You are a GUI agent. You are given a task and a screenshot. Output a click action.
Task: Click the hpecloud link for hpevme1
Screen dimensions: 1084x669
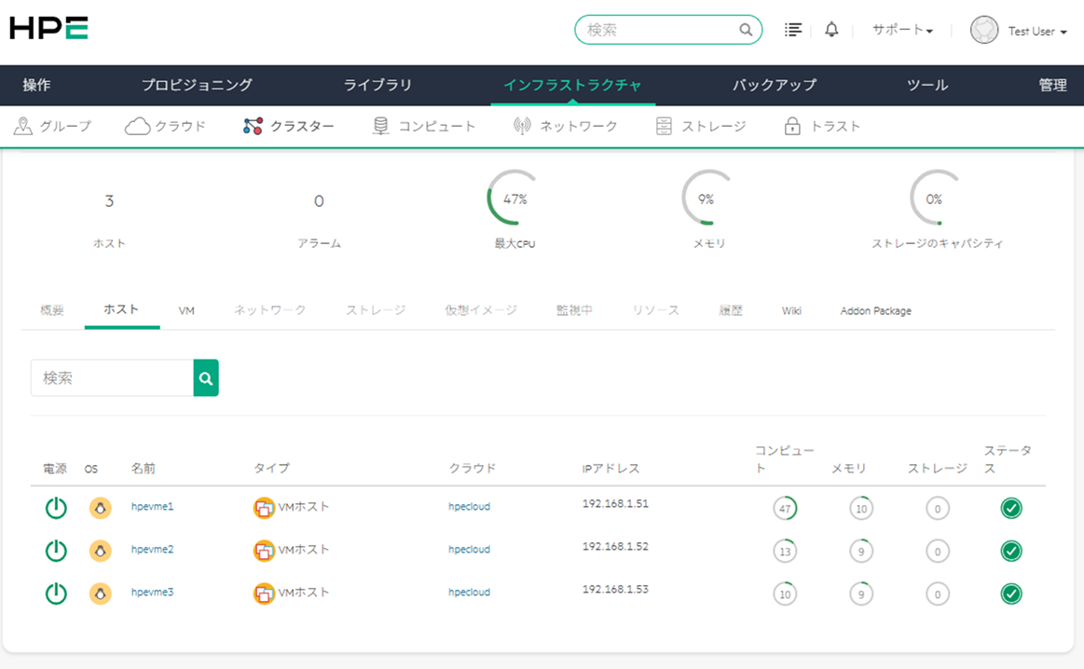coord(469,507)
